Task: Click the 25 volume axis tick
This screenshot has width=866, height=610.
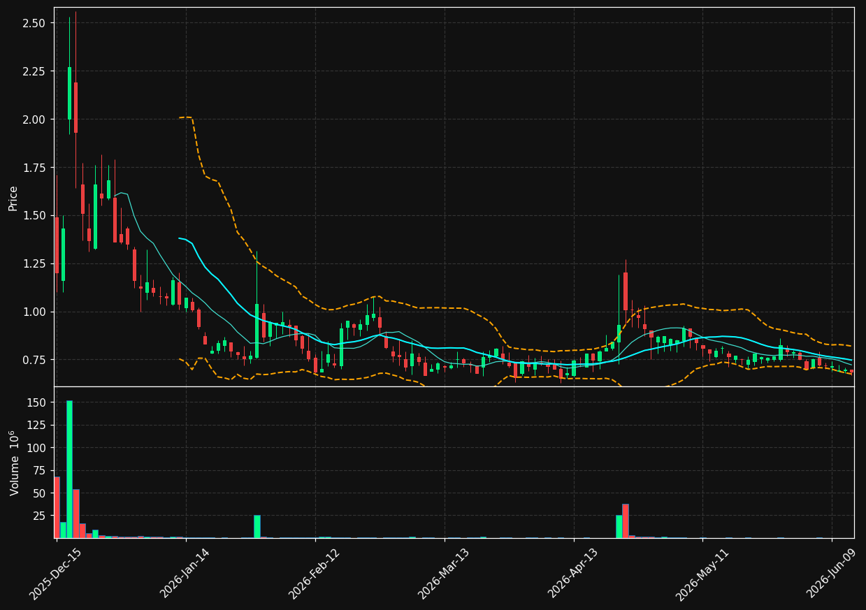Action: 40,516
